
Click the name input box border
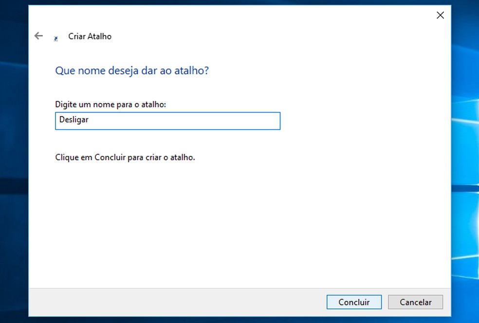click(167, 113)
